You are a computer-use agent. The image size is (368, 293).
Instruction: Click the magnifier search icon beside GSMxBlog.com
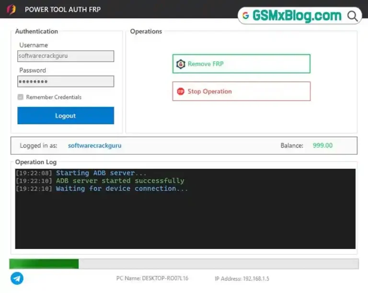point(353,16)
